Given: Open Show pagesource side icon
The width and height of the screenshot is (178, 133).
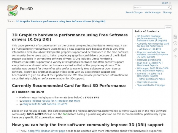Looking at the screenshot, I should [175, 37].
